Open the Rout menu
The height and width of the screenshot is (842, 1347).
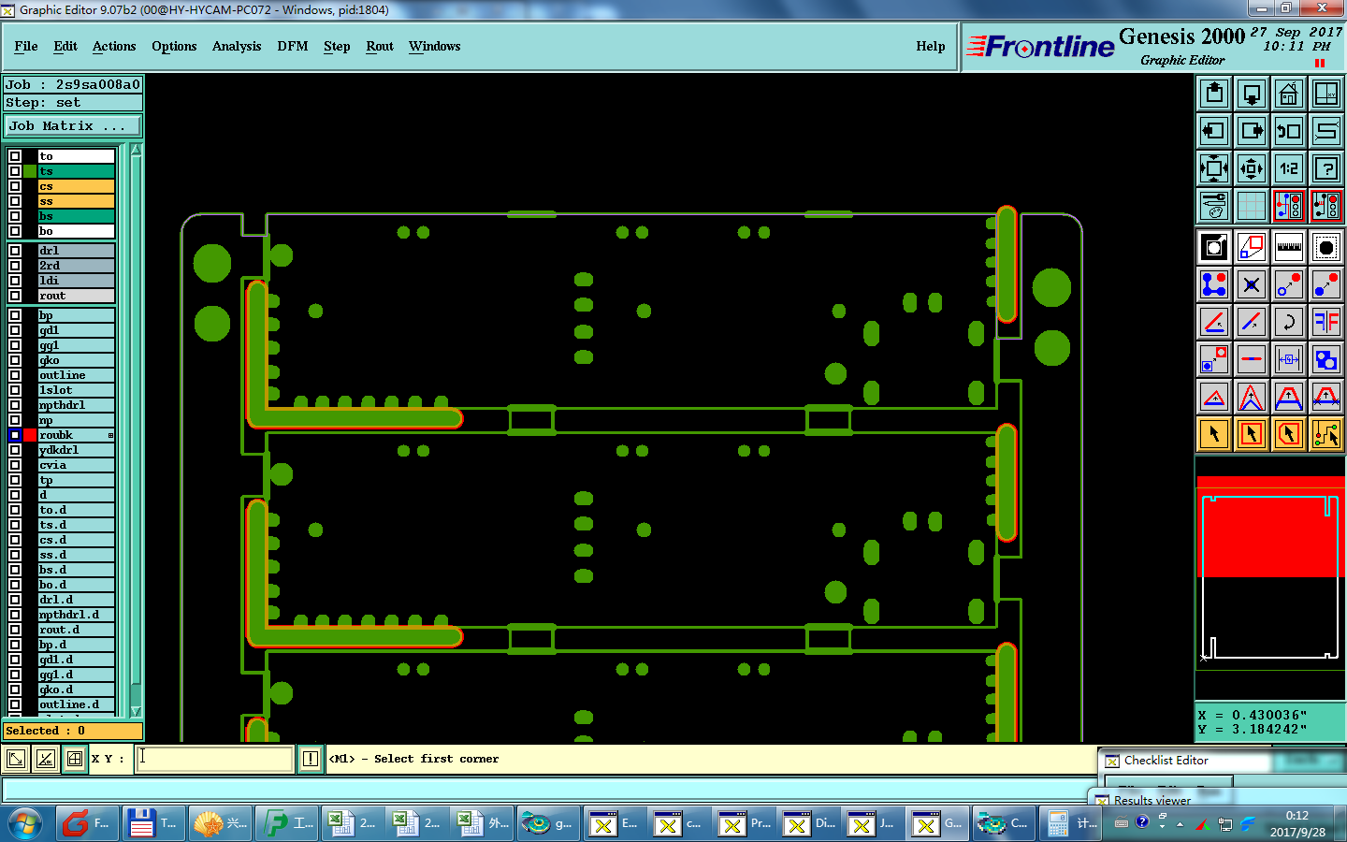pos(380,46)
